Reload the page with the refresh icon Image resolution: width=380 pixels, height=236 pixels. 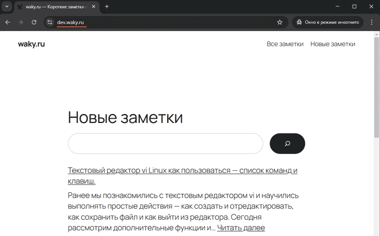pyautogui.click(x=34, y=22)
